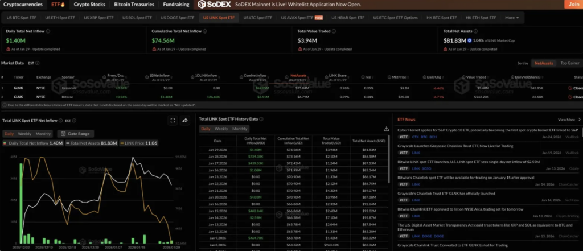Click View More in ETF News
This screenshot has height=251, width=583.
pyautogui.click(x=569, y=120)
